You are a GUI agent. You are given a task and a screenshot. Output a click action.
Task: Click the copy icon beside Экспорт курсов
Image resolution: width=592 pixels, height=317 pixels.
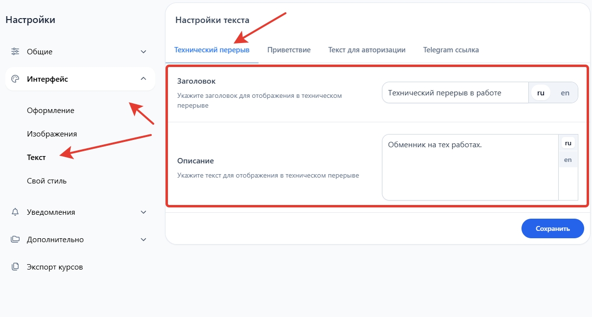[15, 267]
